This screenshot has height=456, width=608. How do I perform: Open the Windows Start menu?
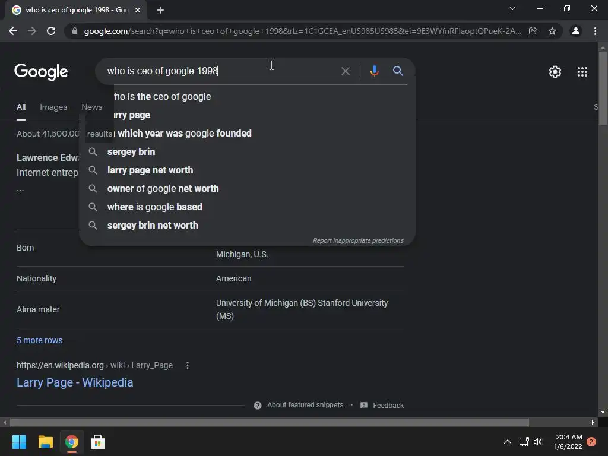point(19,442)
